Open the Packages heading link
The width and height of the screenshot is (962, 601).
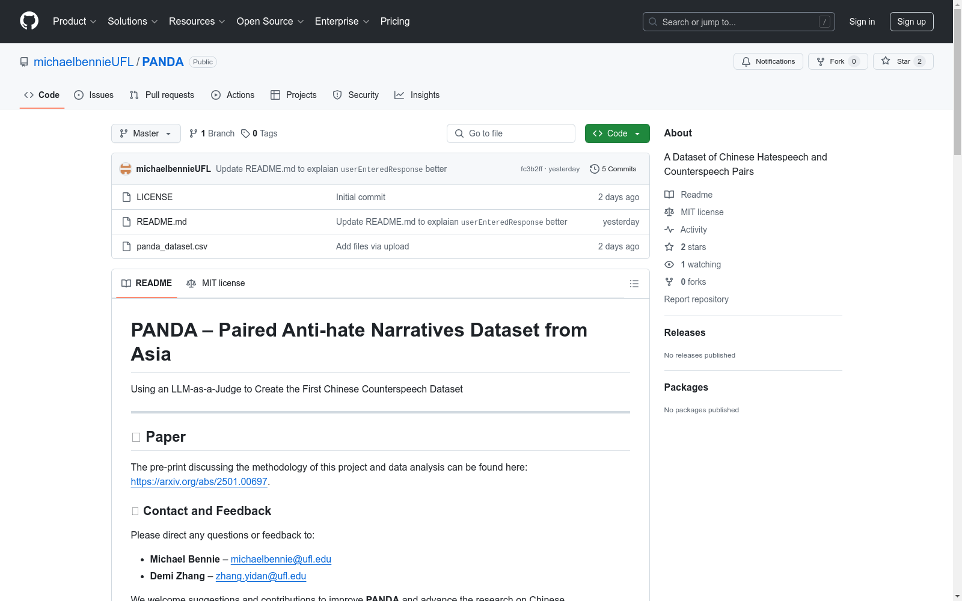pyautogui.click(x=686, y=387)
